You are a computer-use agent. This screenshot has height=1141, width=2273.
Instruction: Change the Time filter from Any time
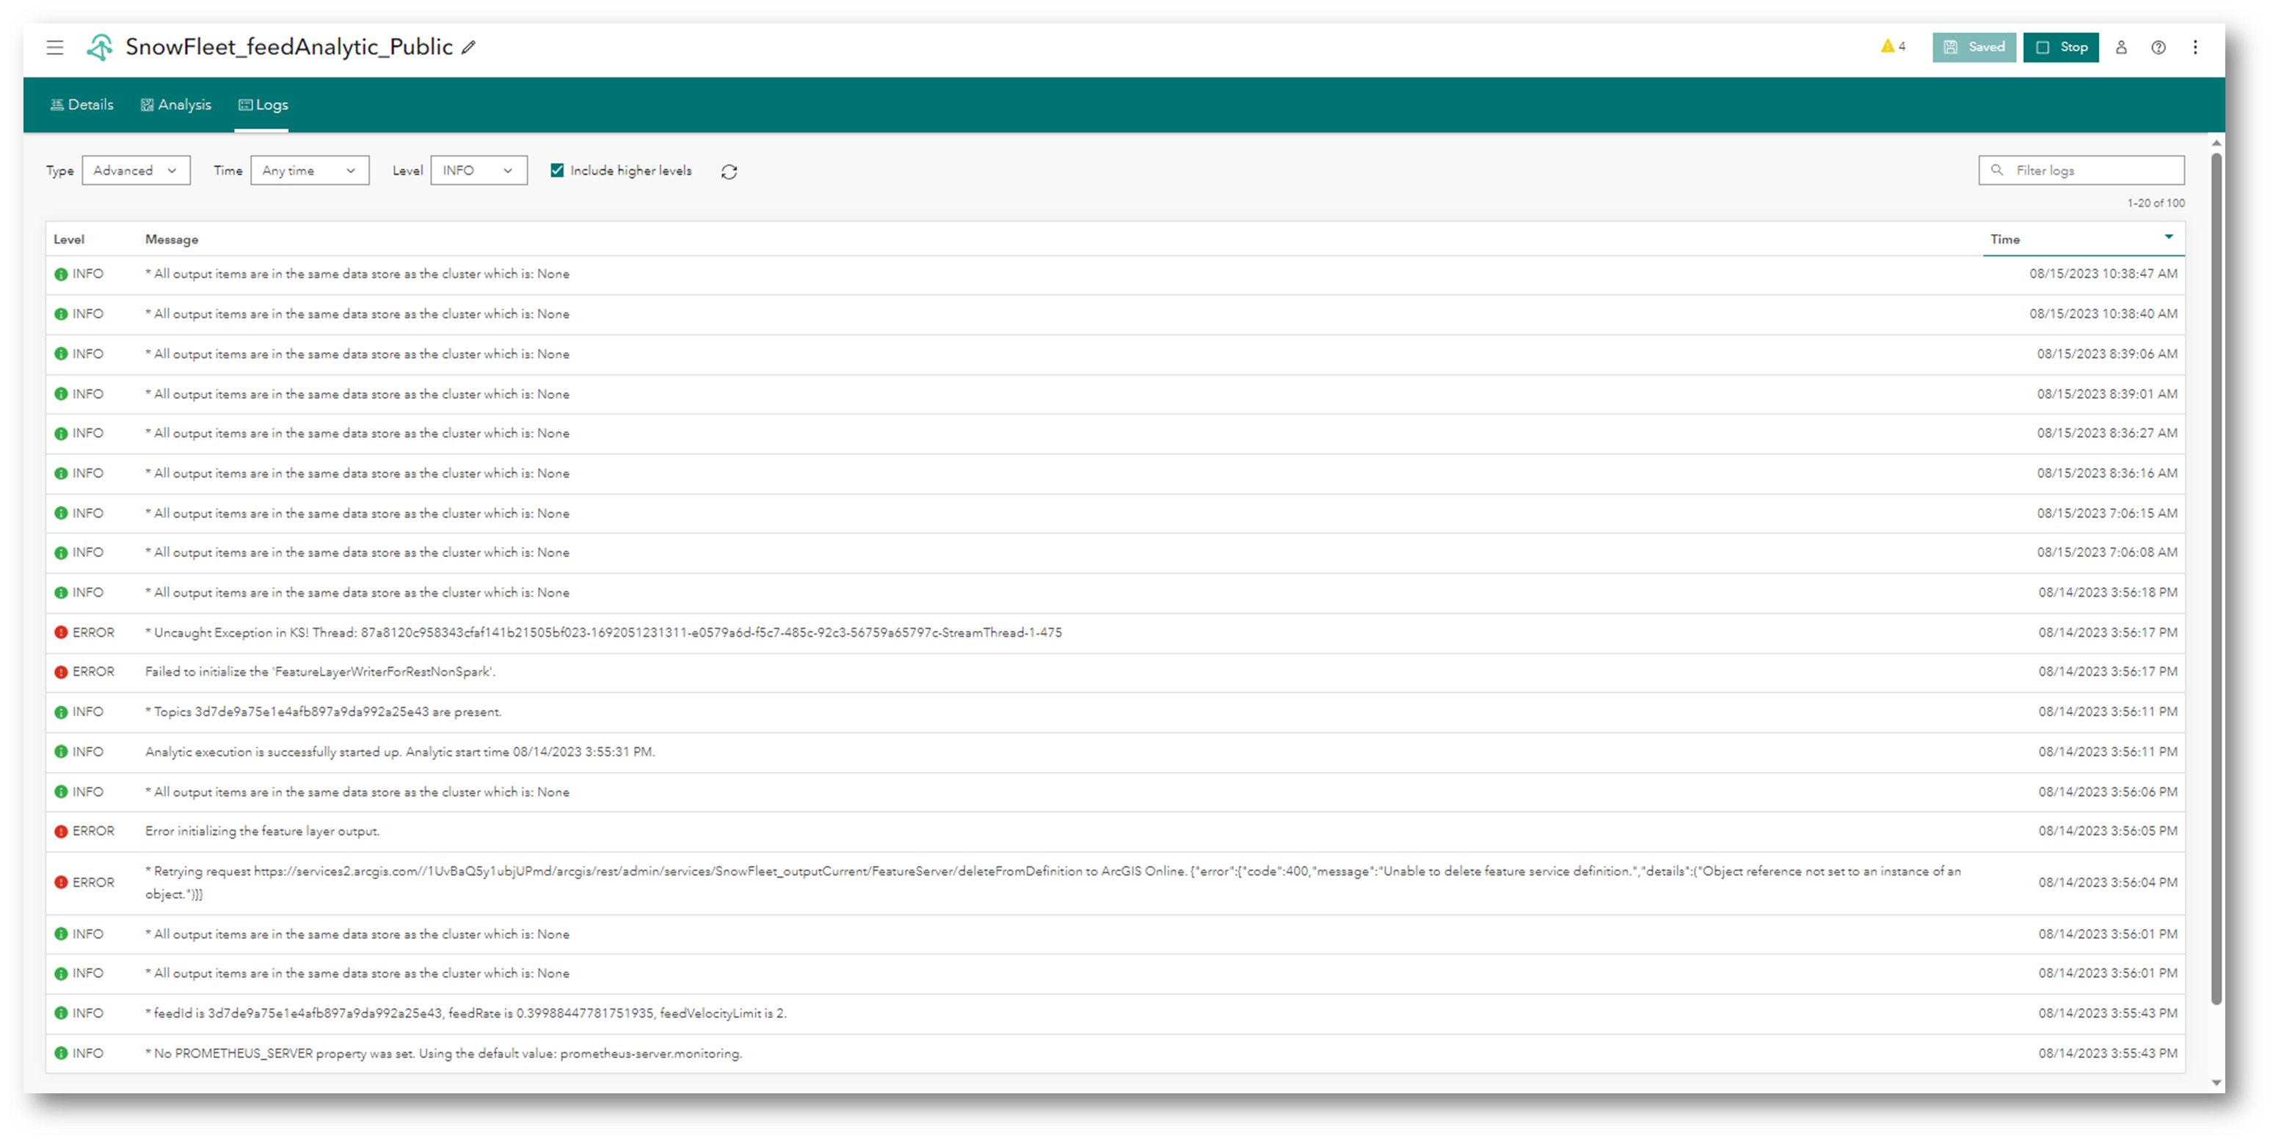click(309, 169)
